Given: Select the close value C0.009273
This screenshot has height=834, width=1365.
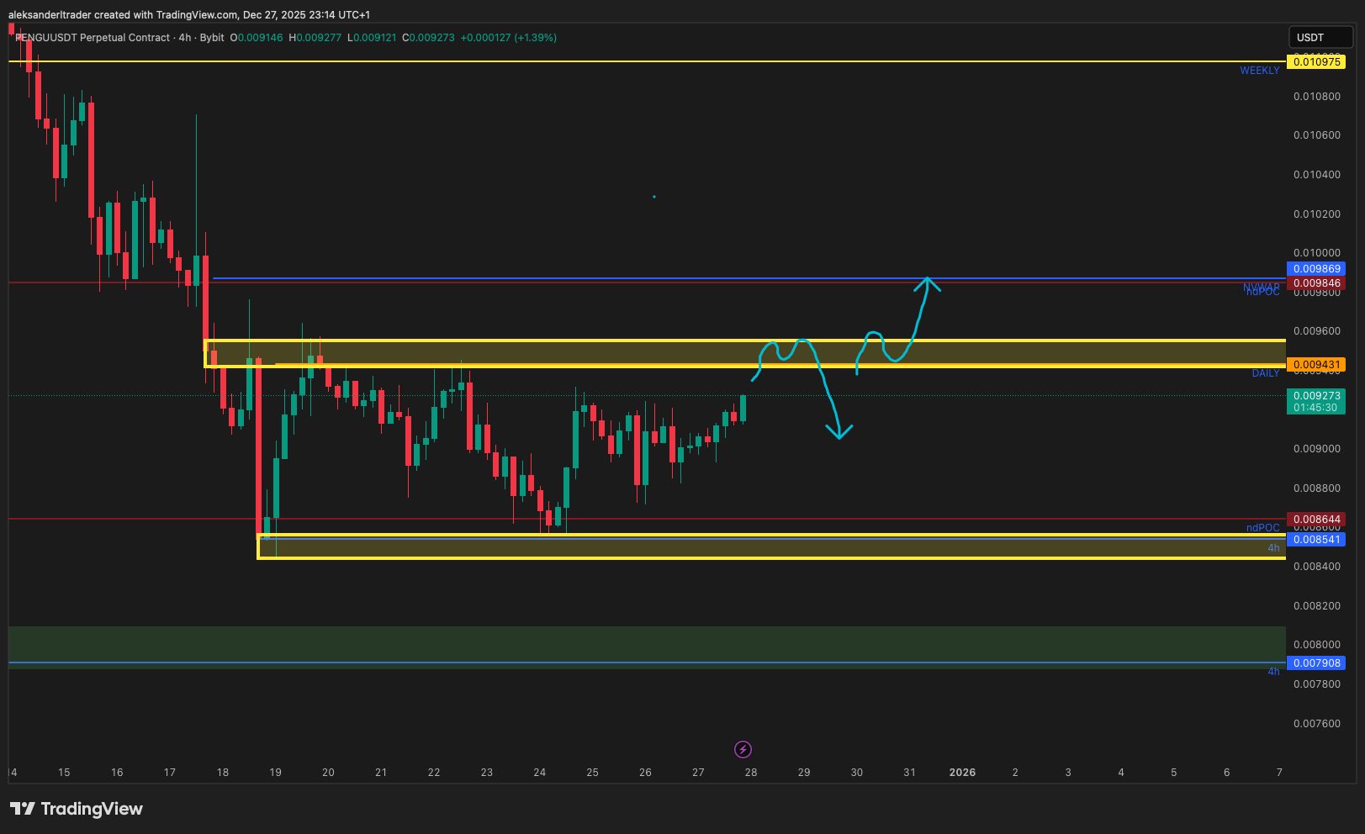Looking at the screenshot, I should (x=428, y=38).
